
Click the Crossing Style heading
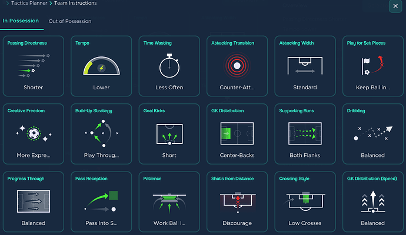(x=294, y=179)
